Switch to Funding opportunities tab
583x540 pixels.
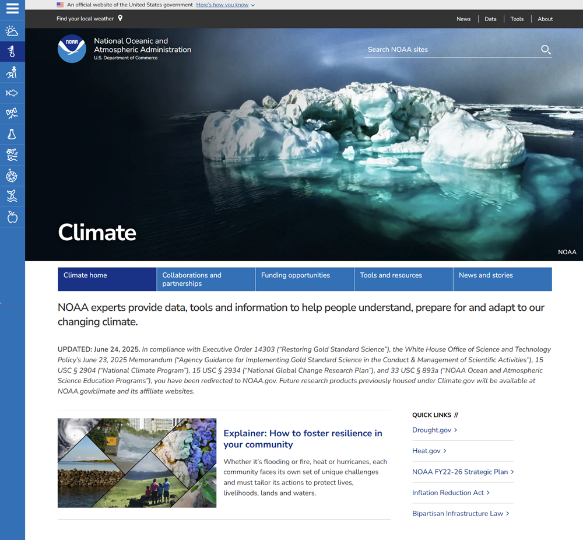(x=305, y=279)
